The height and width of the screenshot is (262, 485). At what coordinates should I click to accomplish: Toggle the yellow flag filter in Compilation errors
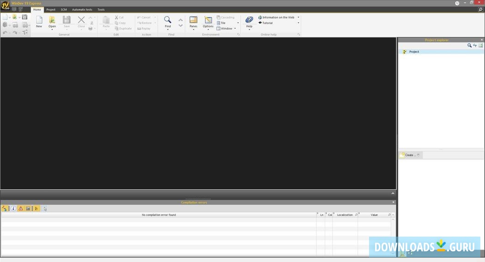36,208
